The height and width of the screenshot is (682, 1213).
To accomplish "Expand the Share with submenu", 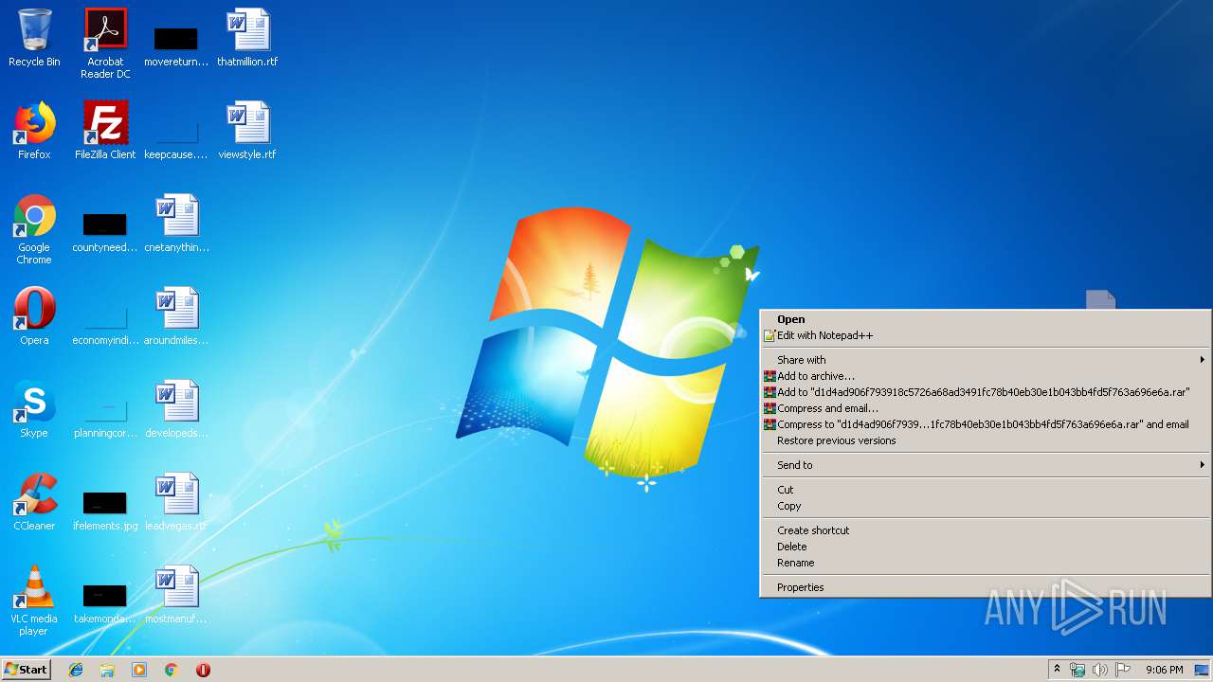I will tap(986, 360).
